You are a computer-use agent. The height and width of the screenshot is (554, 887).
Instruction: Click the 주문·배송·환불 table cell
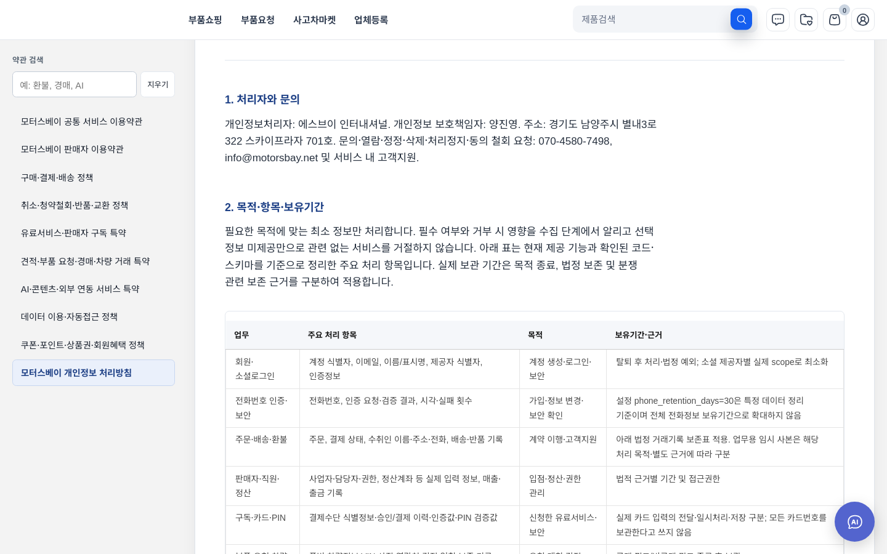[x=262, y=446]
